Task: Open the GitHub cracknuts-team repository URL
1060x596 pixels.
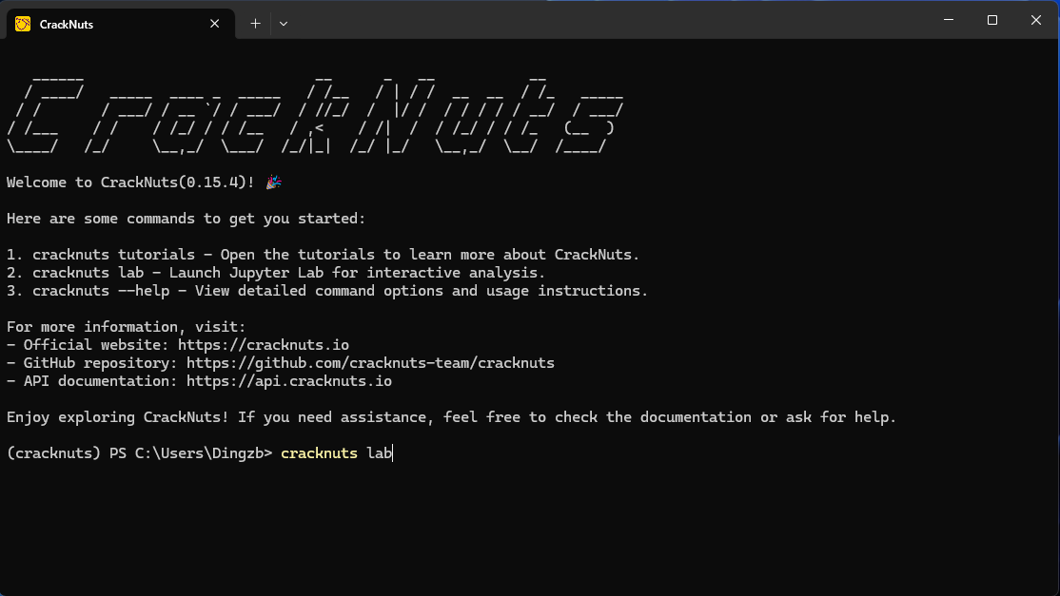Action: (370, 363)
